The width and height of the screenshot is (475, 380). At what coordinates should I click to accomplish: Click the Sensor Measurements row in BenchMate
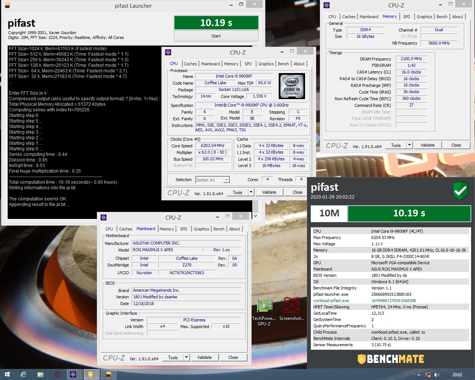390,345
